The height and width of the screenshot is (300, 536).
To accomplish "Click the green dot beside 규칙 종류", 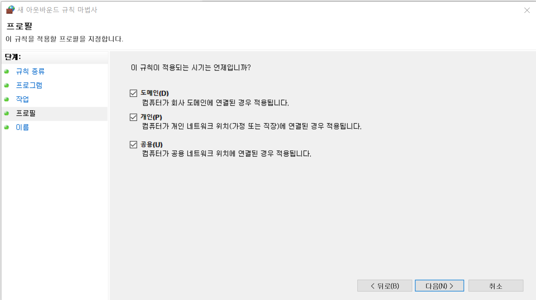I will point(6,71).
